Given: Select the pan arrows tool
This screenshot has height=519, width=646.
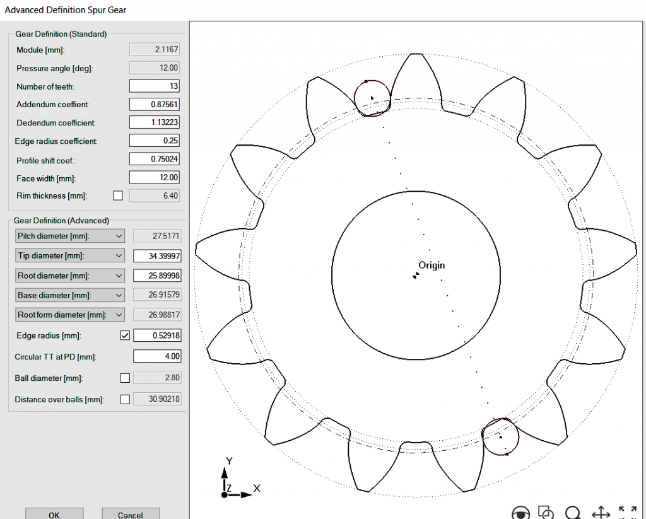Looking at the screenshot, I should tap(600, 513).
